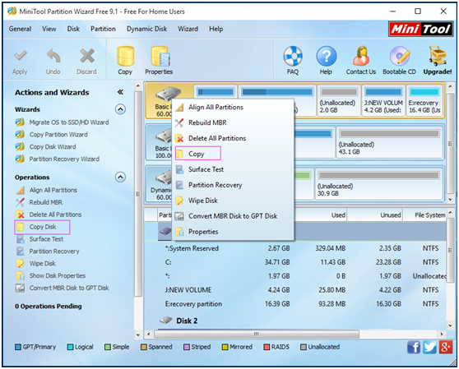
Task: Click the MiniTool logo
Action: click(420, 29)
